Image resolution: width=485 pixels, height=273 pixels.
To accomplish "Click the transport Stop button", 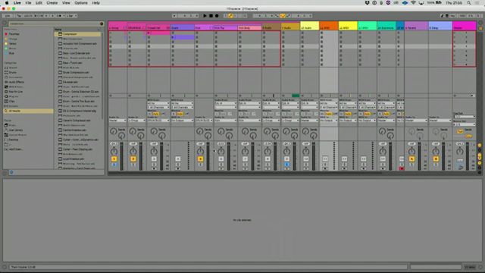I will coord(211,15).
